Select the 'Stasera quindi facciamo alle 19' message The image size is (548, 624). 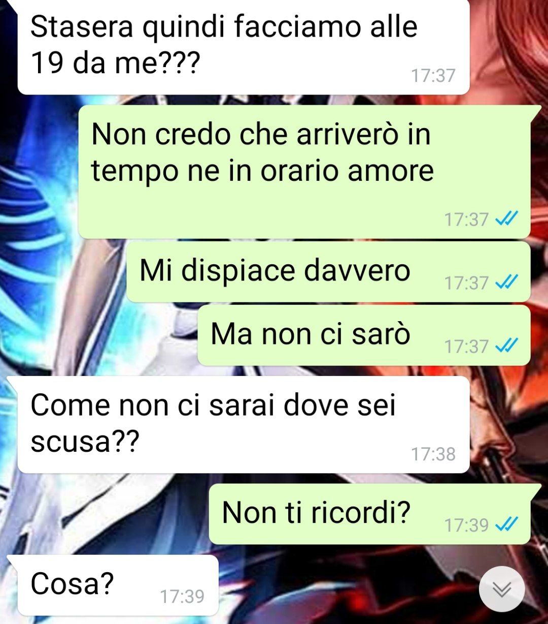click(x=244, y=47)
